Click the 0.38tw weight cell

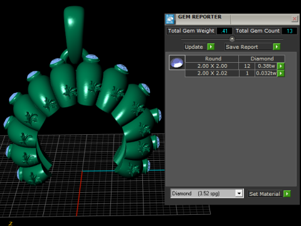(266, 66)
